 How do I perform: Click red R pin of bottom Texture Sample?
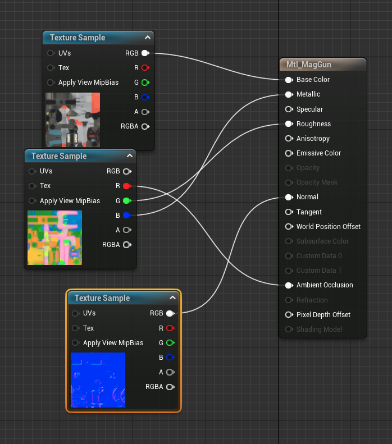point(170,328)
